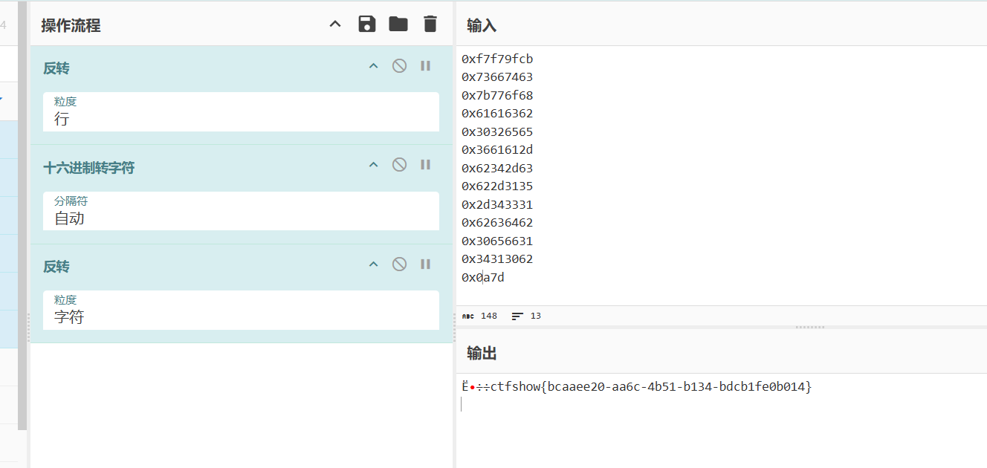This screenshot has height=468, width=987.
Task: Disable the 反转 operation with 字符 granularity
Action: coord(399,264)
